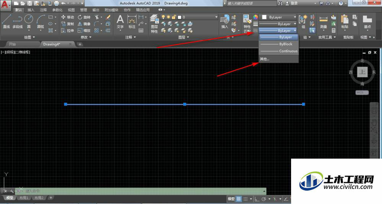Click the ViewCube top (上) face

point(362,72)
